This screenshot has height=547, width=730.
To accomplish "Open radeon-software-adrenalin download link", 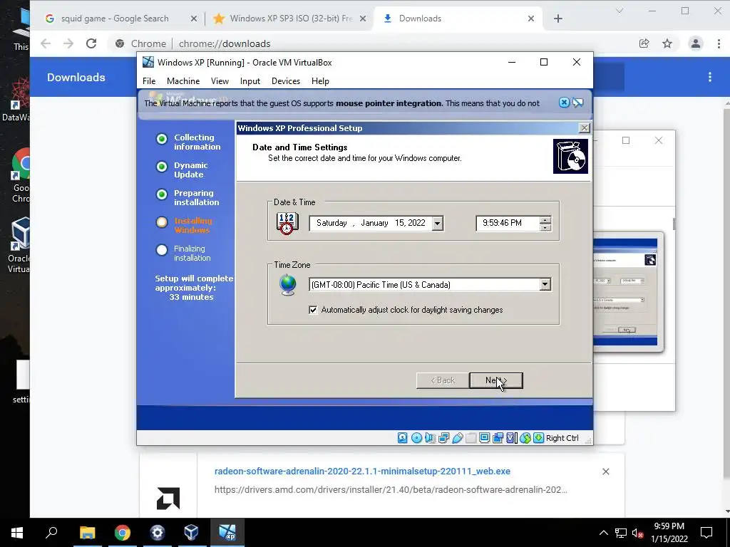I will pos(362,472).
